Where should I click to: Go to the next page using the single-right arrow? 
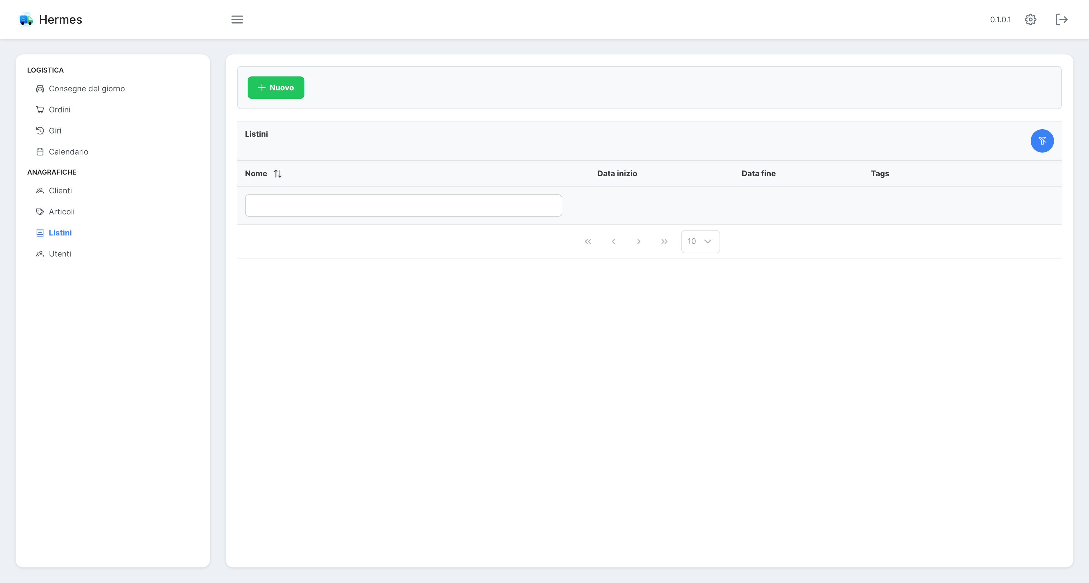point(638,241)
